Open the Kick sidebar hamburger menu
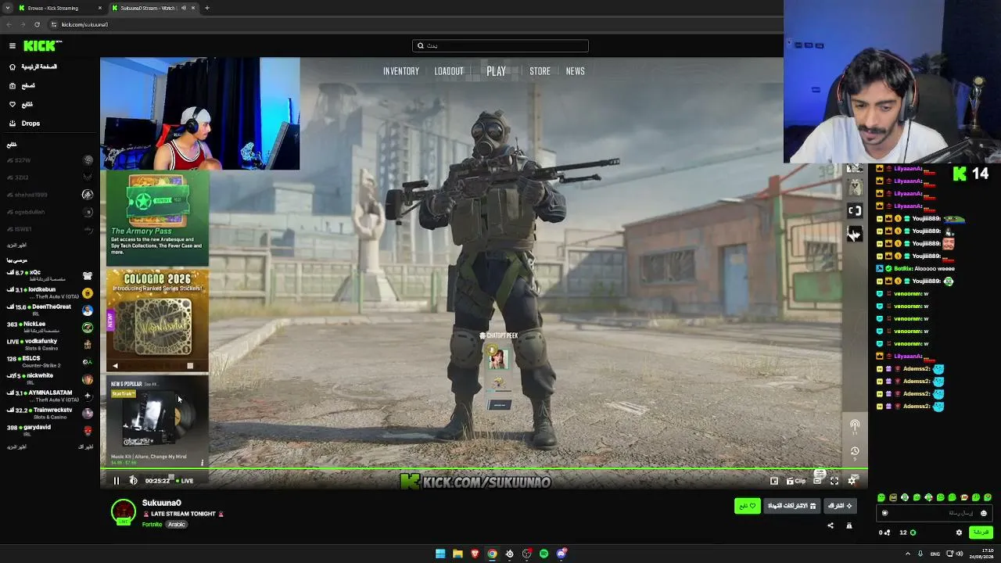Screen dimensions: 1001x563 pyautogui.click(x=13, y=46)
